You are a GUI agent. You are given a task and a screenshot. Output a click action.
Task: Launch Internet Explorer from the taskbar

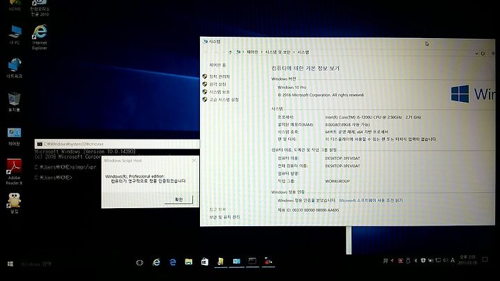tap(156, 262)
